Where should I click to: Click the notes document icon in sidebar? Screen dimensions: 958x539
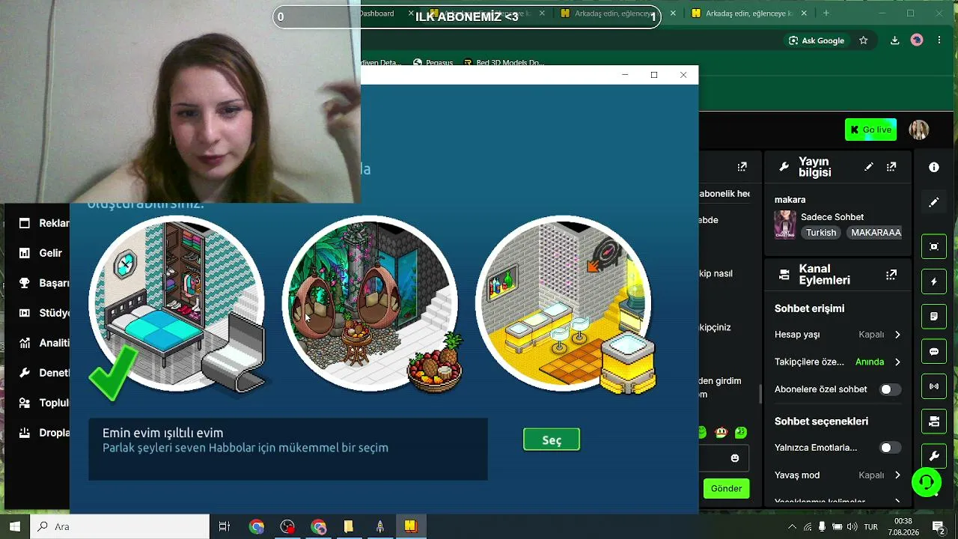click(x=934, y=317)
